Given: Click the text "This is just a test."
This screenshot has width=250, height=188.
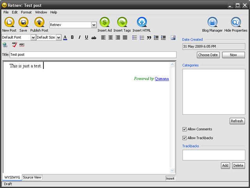Looking at the screenshot, I should tap(25, 66).
